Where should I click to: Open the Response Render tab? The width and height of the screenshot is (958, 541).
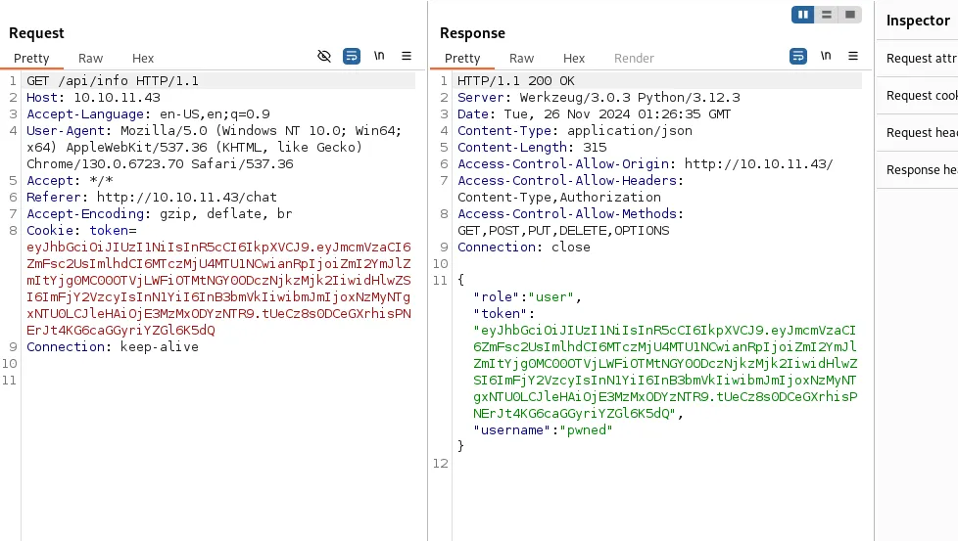(634, 59)
